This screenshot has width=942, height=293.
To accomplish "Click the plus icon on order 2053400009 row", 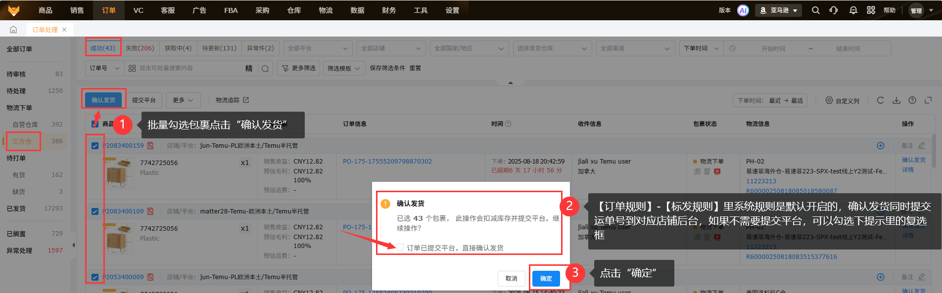I will click(881, 277).
